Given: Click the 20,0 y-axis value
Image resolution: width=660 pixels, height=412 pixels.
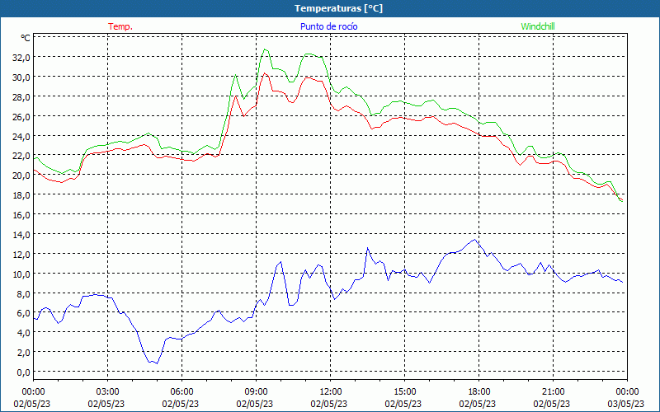Looking at the screenshot, I should point(21,176).
